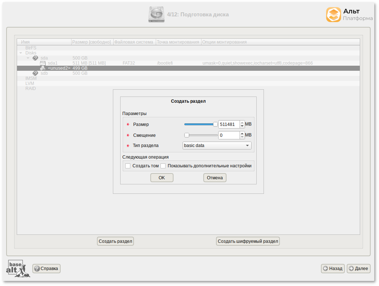Click the Отмена button
The image size is (379, 286).
pyautogui.click(x=215, y=178)
